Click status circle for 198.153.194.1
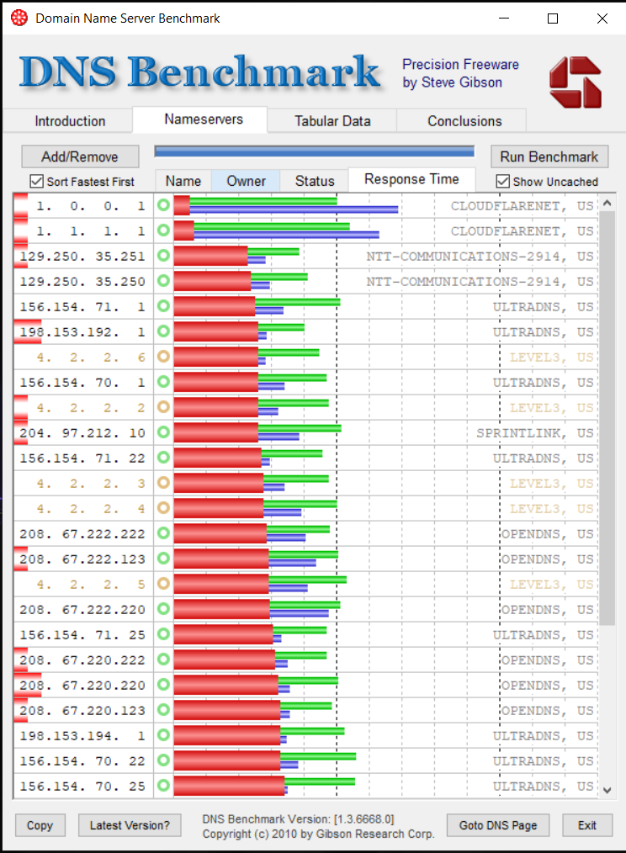The height and width of the screenshot is (853, 626). (163, 735)
